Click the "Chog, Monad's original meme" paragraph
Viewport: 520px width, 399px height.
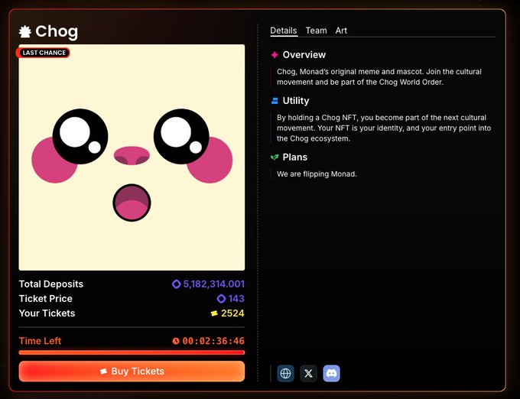(x=379, y=77)
